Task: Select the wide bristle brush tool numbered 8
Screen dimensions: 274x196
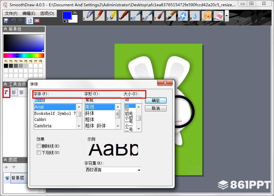Action: tap(171, 16)
